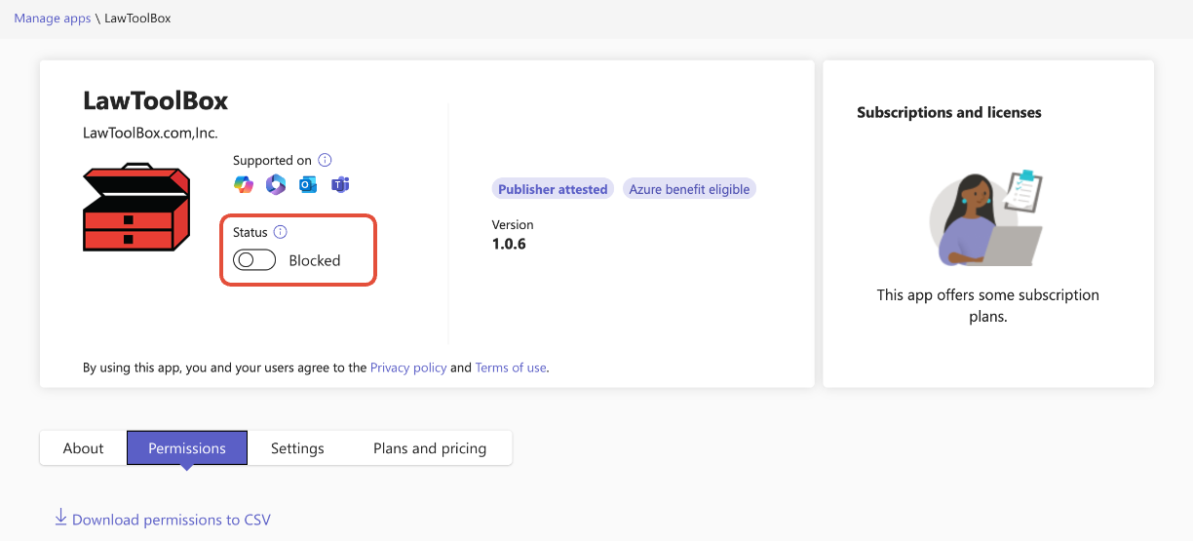Click the Microsoft 365 Copilot supported-on icon
The image size is (1193, 541).
click(244, 183)
